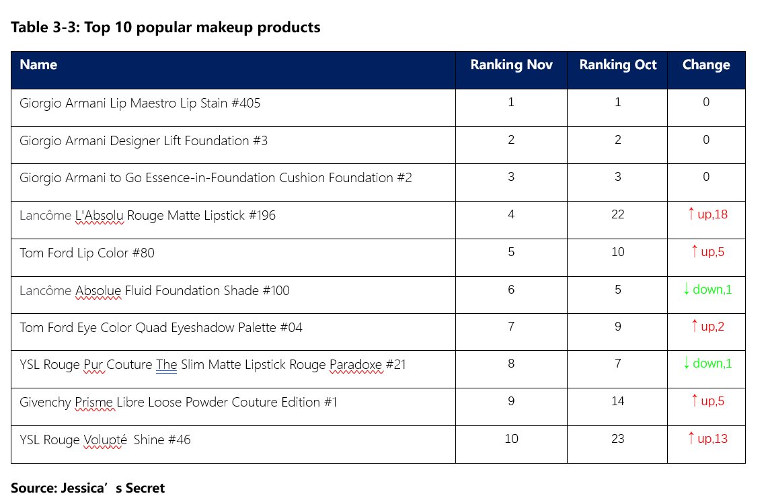
Task: Click the Change value "0" for Lip Maestro
Action: (706, 102)
